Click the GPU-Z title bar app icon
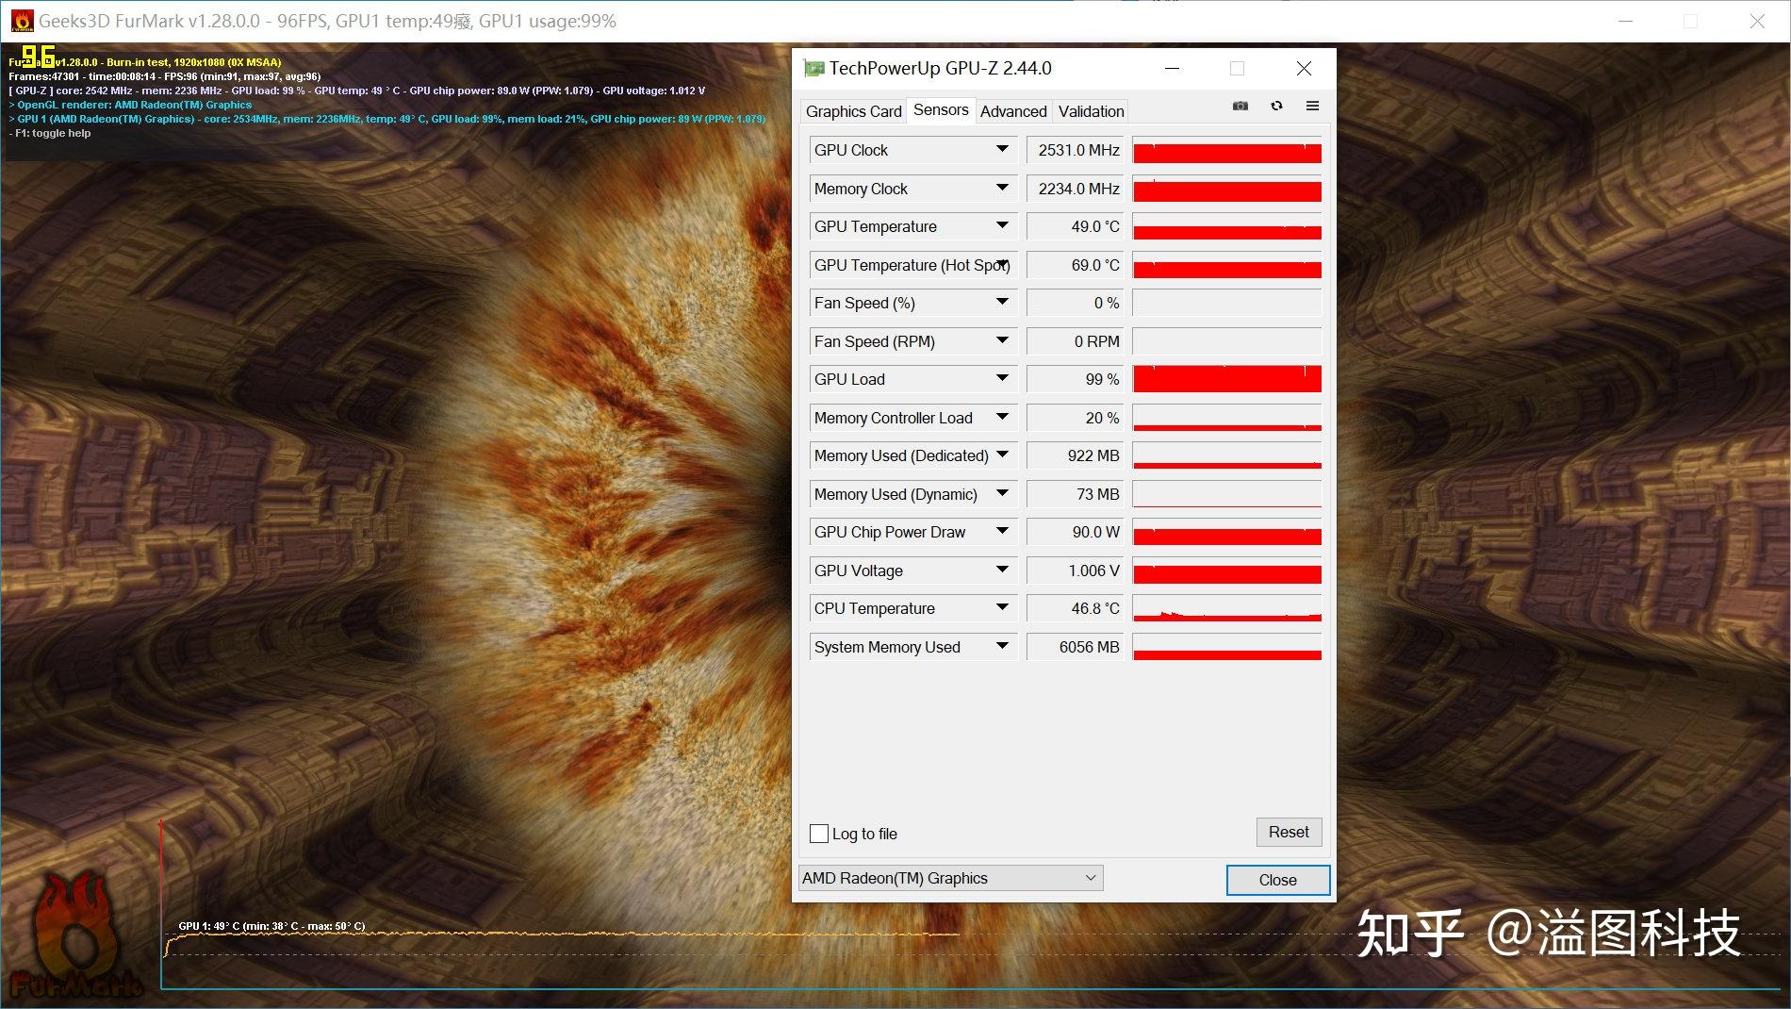The height and width of the screenshot is (1009, 1791). 813,69
